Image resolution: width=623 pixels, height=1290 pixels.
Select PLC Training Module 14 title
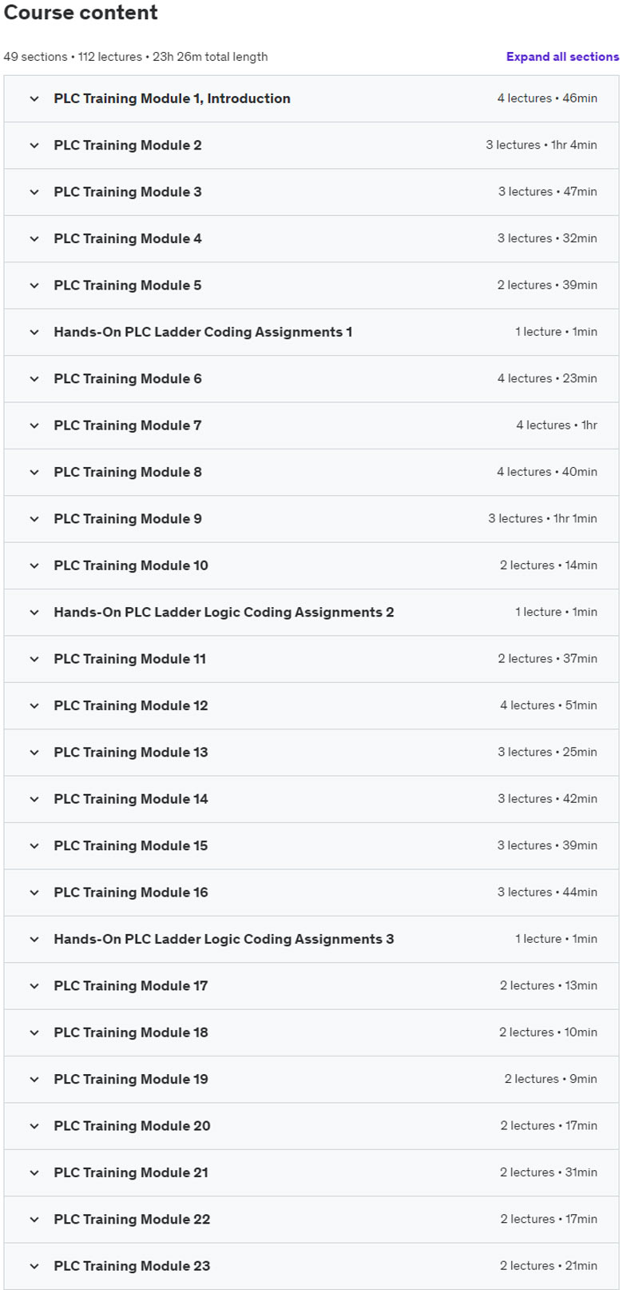[131, 799]
